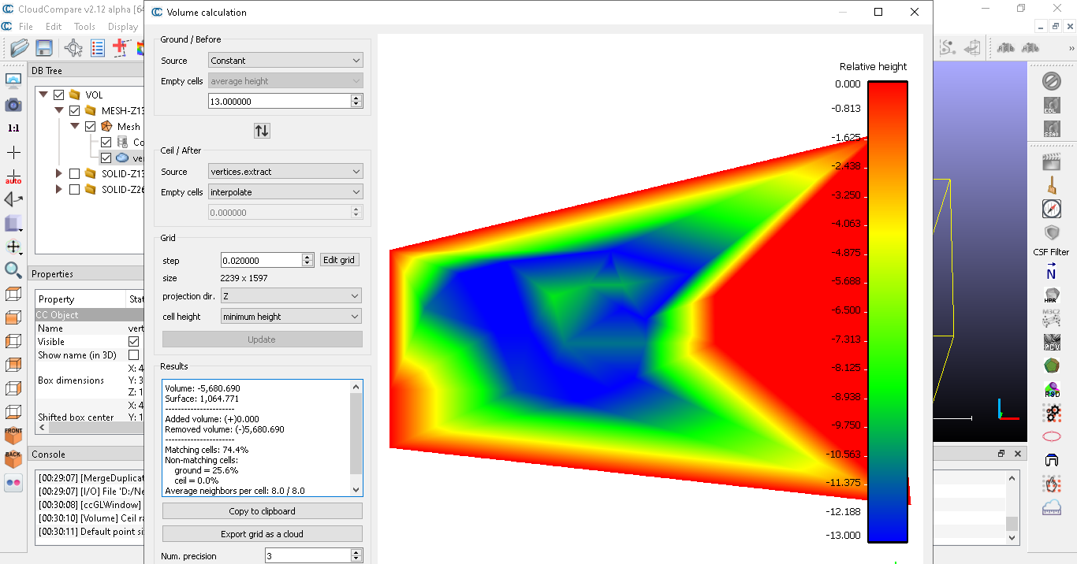
Task: Click the Open file folder icon
Action: 20,48
